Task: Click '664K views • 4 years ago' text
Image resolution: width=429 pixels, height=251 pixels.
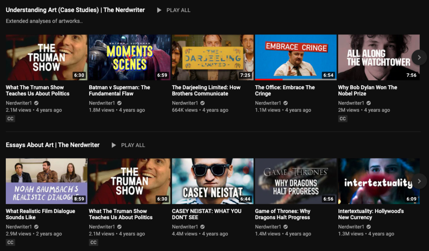Action: click(x=200, y=110)
